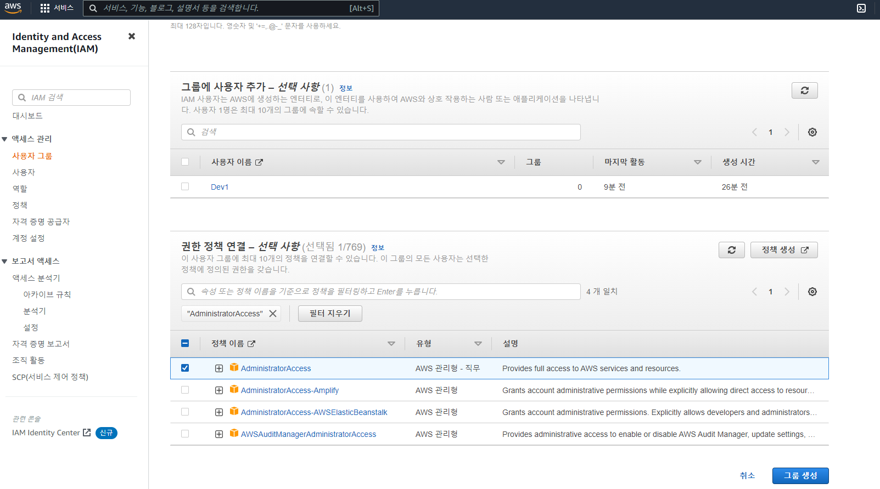Refresh the permissions policy list
This screenshot has height=489, width=880.
[x=731, y=250]
